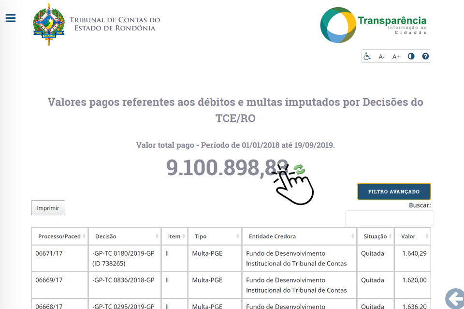Sort table by Entidade Credora column
Image resolution: width=464 pixels, height=309 pixels.
click(300, 236)
